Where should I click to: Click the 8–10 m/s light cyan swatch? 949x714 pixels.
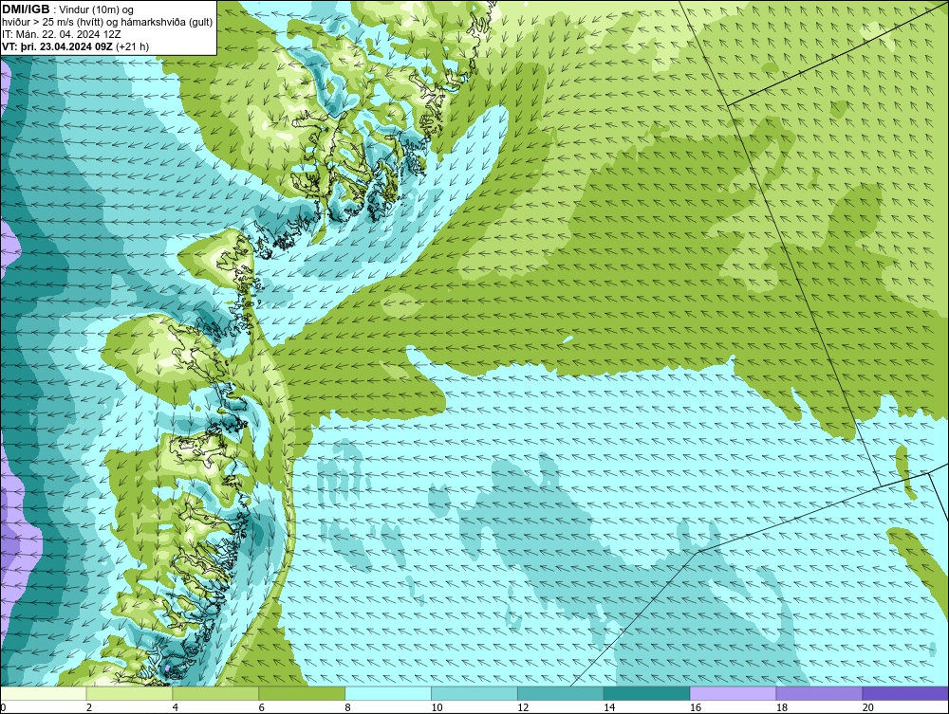coord(388,693)
